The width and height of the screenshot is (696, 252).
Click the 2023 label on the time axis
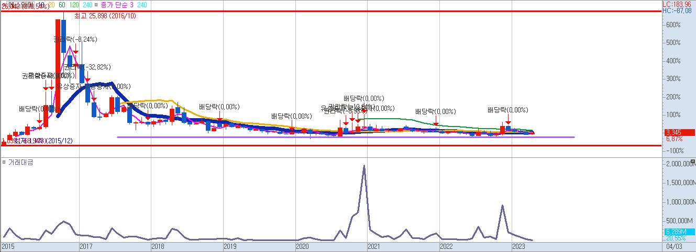click(518, 246)
